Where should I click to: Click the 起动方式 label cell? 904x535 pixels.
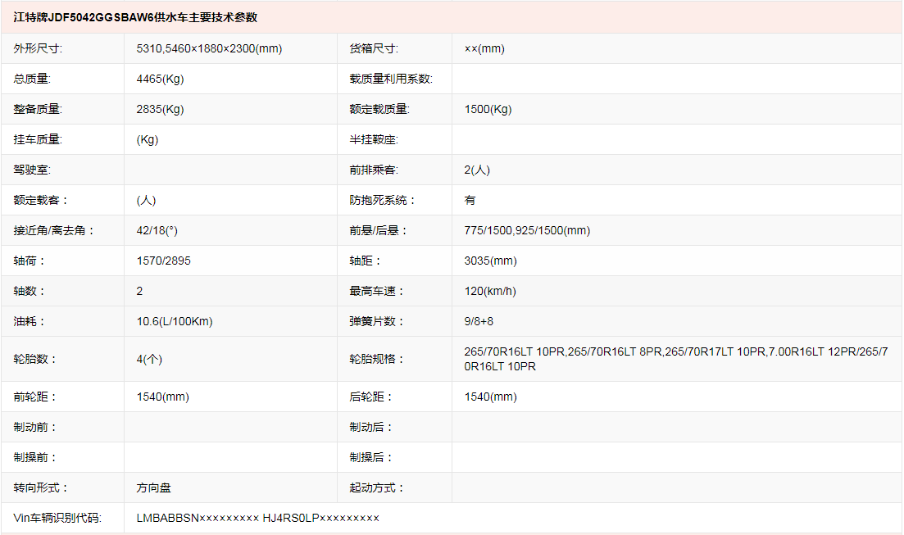[378, 487]
